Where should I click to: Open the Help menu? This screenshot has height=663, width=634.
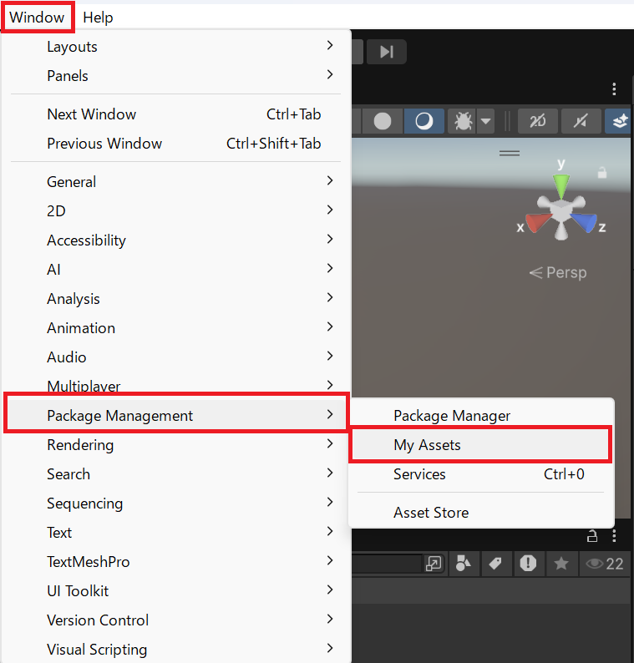click(98, 17)
